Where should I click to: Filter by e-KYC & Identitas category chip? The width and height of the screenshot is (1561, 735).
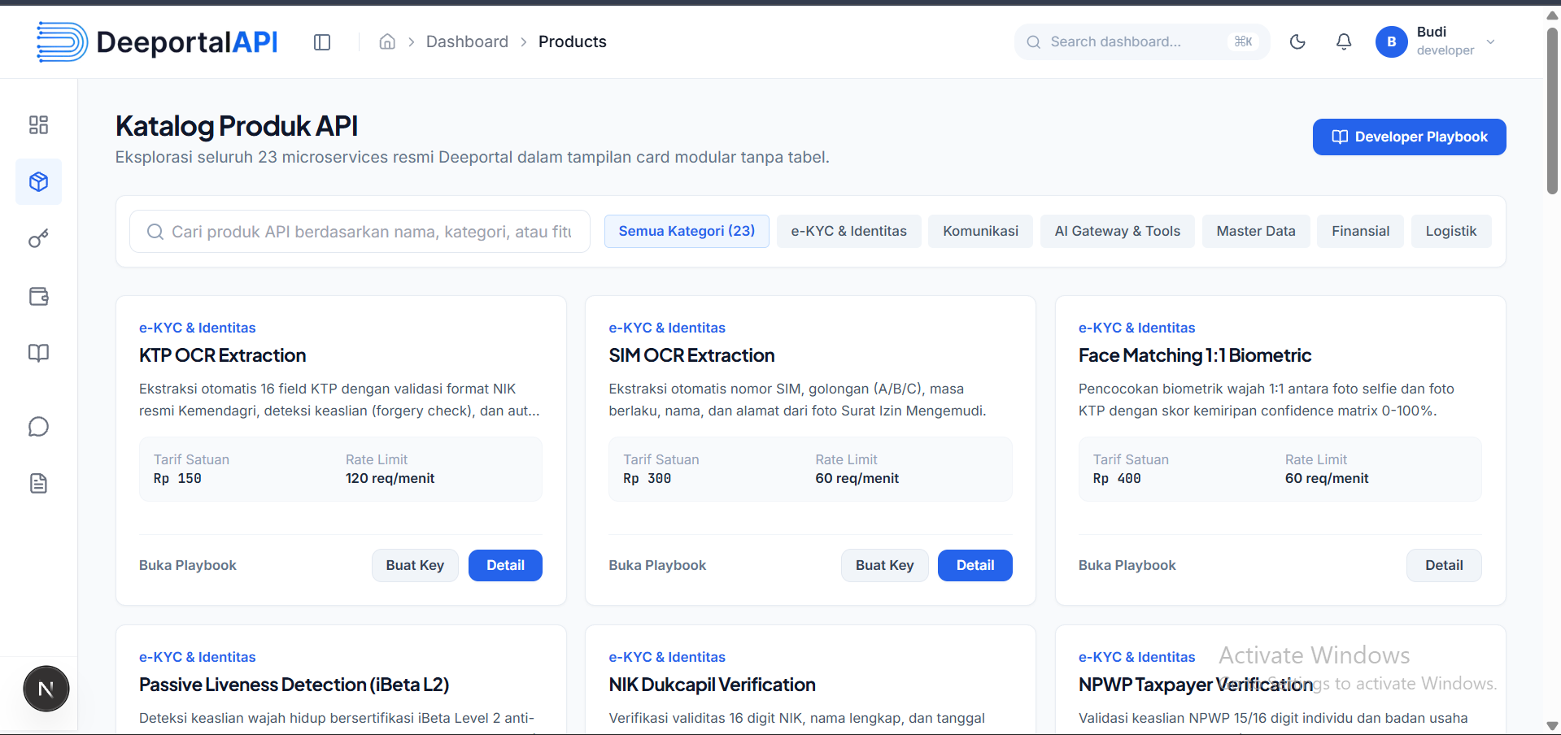[848, 231]
